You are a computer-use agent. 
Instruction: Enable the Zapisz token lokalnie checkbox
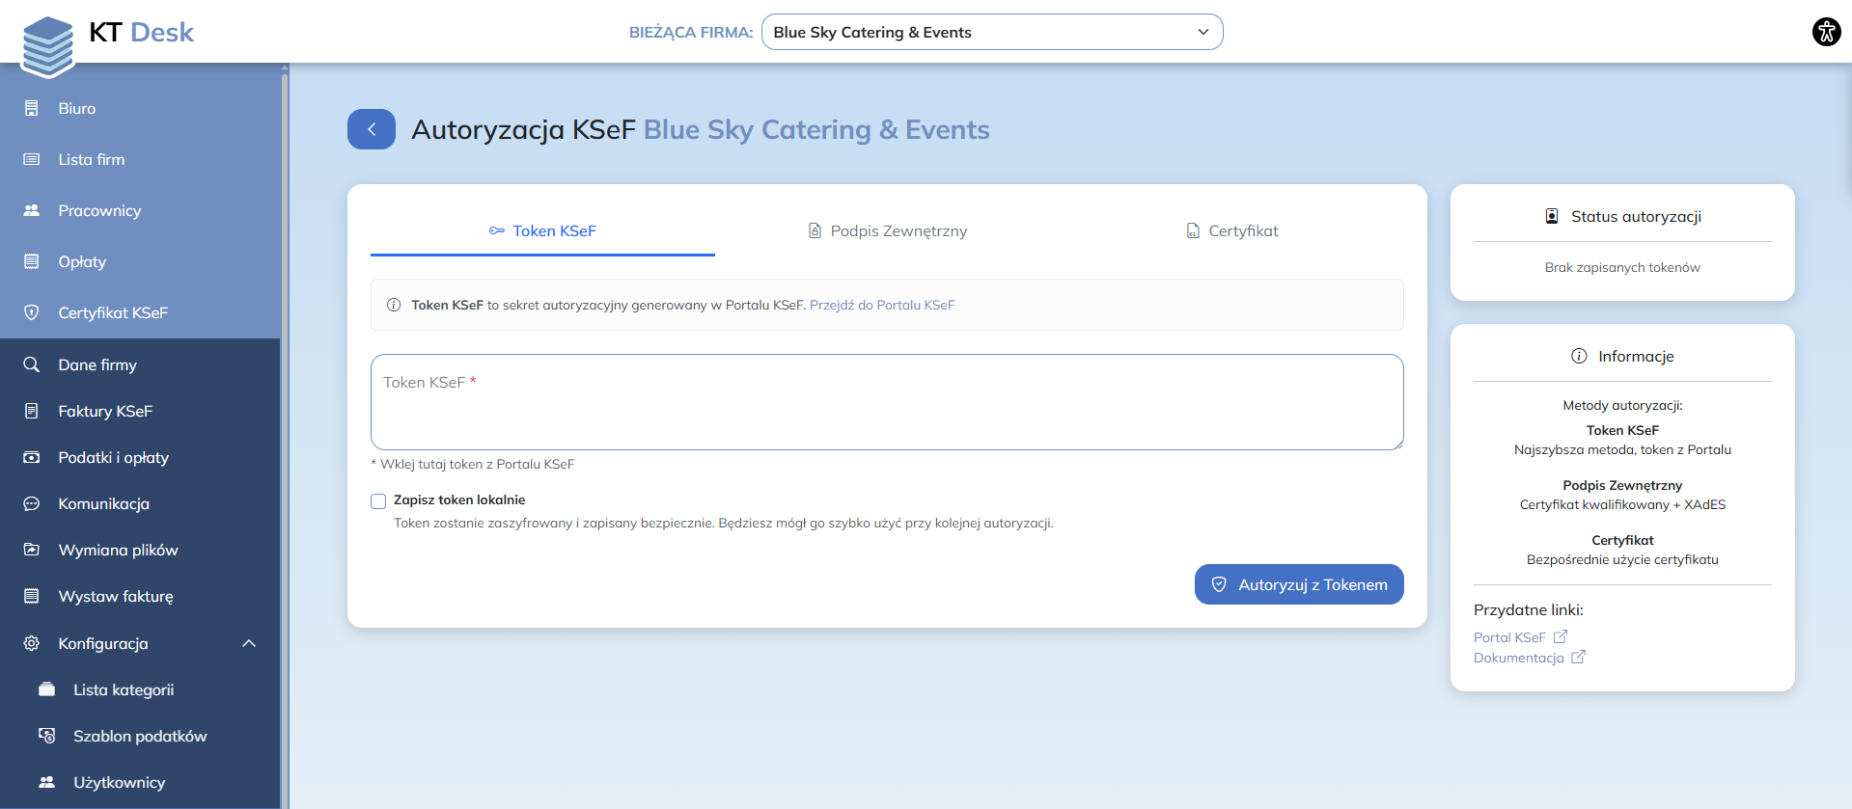(378, 500)
